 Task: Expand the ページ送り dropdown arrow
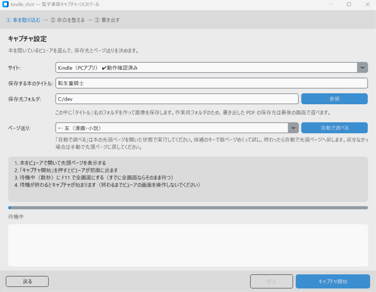[x=293, y=128]
